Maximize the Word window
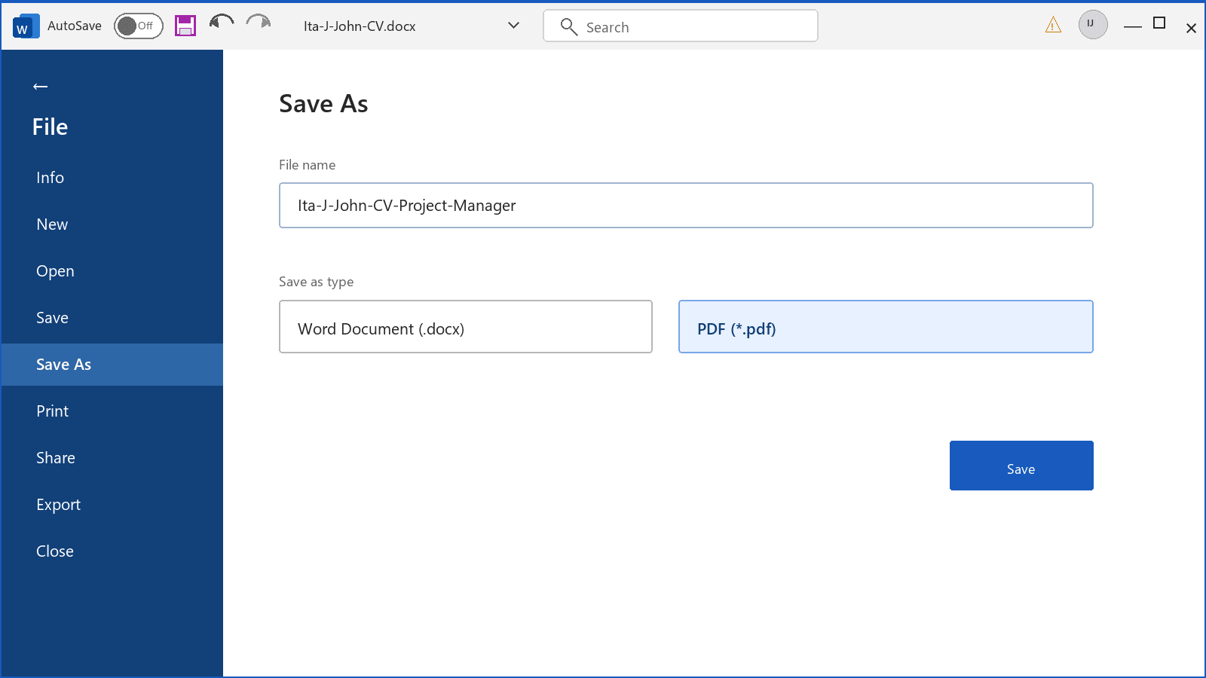The image size is (1206, 678). pyautogui.click(x=1160, y=23)
